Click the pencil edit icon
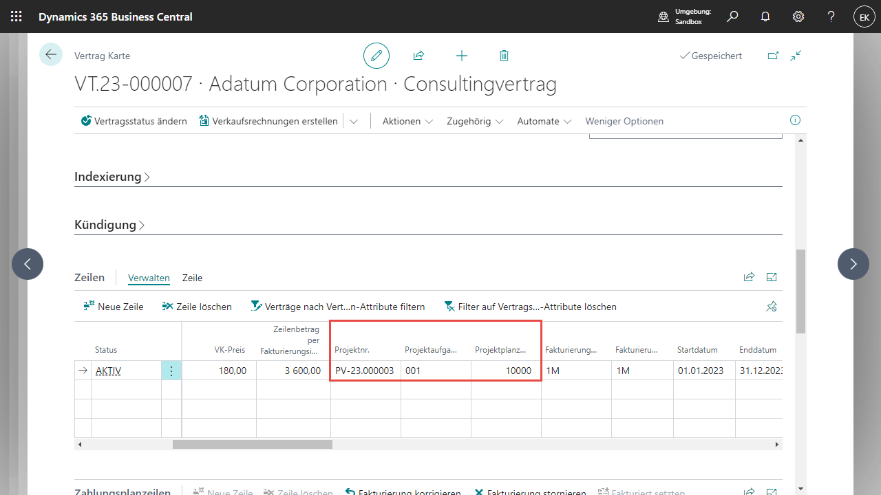 (x=376, y=56)
